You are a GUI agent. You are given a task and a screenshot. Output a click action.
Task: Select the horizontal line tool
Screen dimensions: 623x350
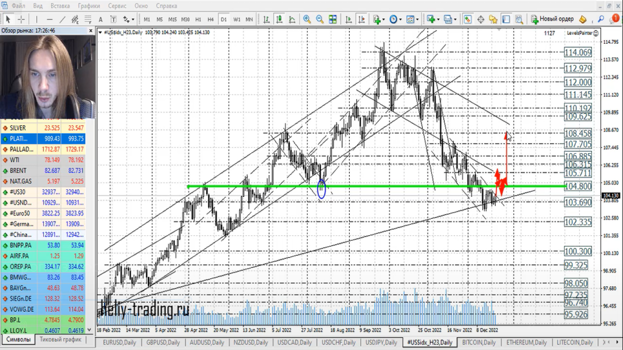(50, 19)
